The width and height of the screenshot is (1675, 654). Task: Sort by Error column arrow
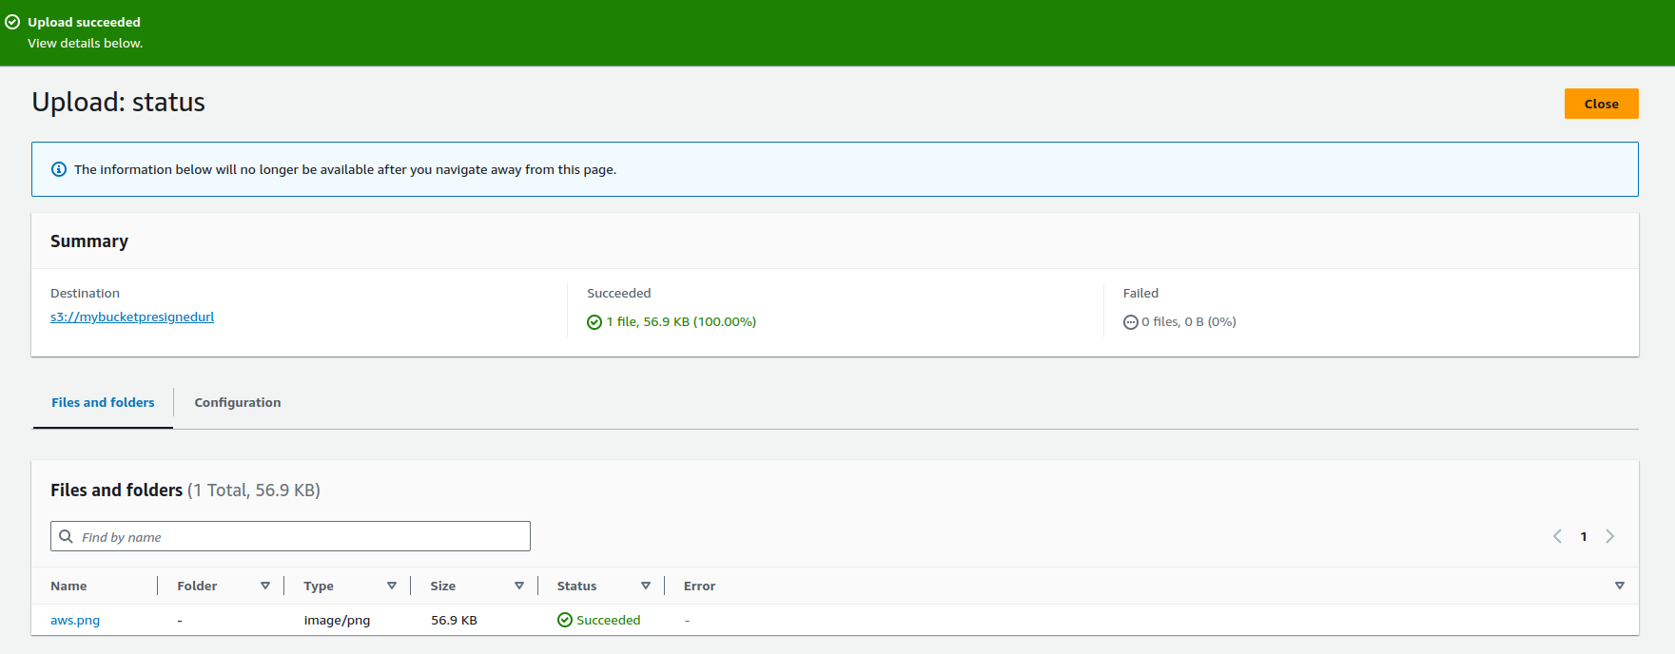(x=1619, y=586)
